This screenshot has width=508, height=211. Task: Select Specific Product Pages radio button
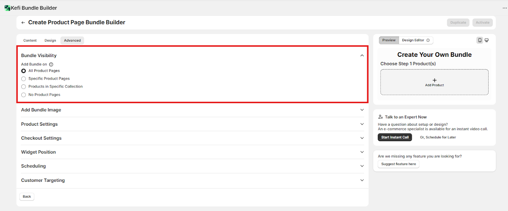tap(23, 79)
